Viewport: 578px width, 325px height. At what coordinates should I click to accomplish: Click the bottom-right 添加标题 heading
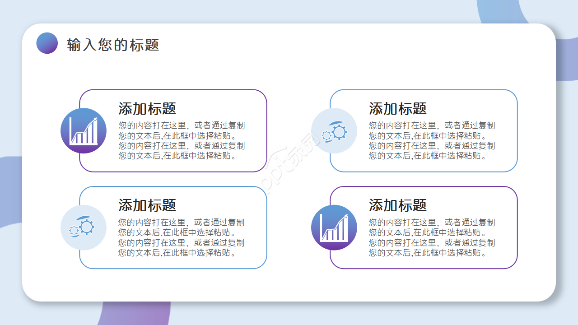point(397,206)
